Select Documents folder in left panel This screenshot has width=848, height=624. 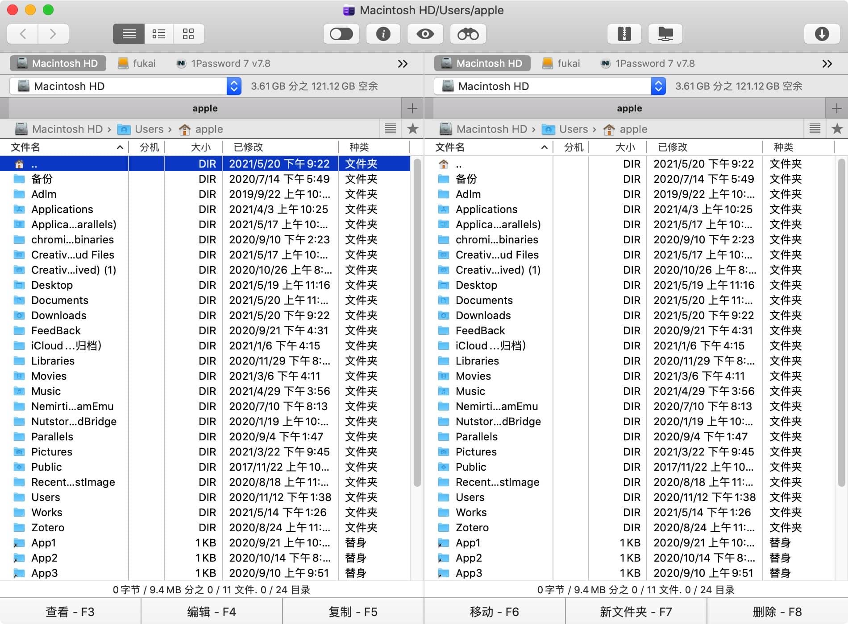coord(205,300)
